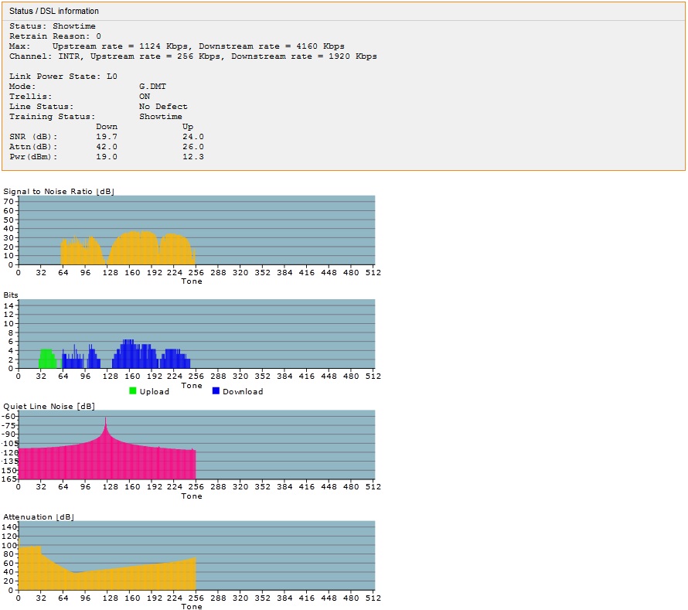Click the 'Signal to Noise Ratio [dB]' chart title
This screenshot has height=610, width=688.
tap(58, 191)
